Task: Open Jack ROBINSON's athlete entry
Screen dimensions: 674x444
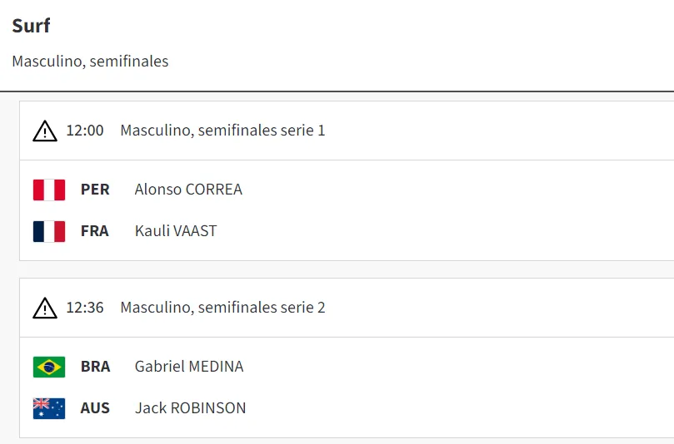Action: point(190,408)
